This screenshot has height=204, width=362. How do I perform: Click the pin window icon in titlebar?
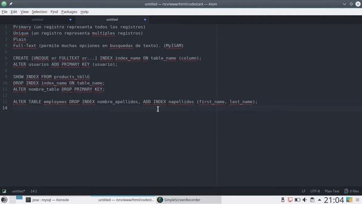coord(11,4)
